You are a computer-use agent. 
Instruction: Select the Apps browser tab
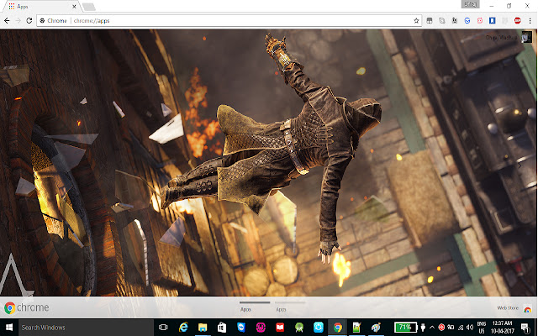[x=41, y=7]
